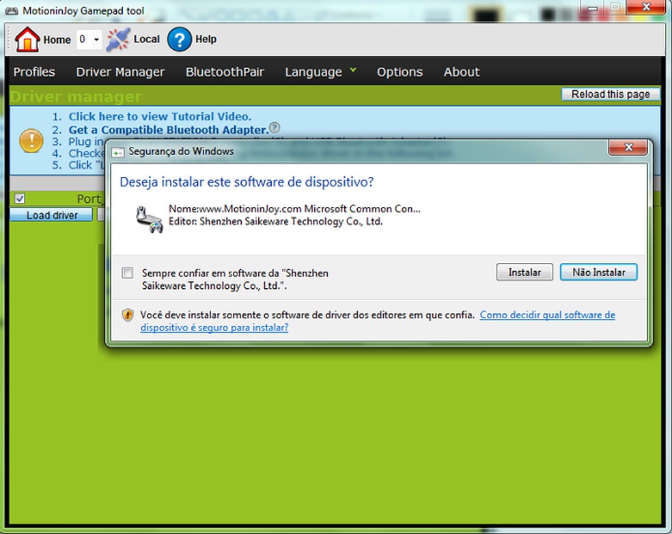The height and width of the screenshot is (534, 672).
Task: Open Help via the blue question mark icon
Action: pyautogui.click(x=179, y=40)
